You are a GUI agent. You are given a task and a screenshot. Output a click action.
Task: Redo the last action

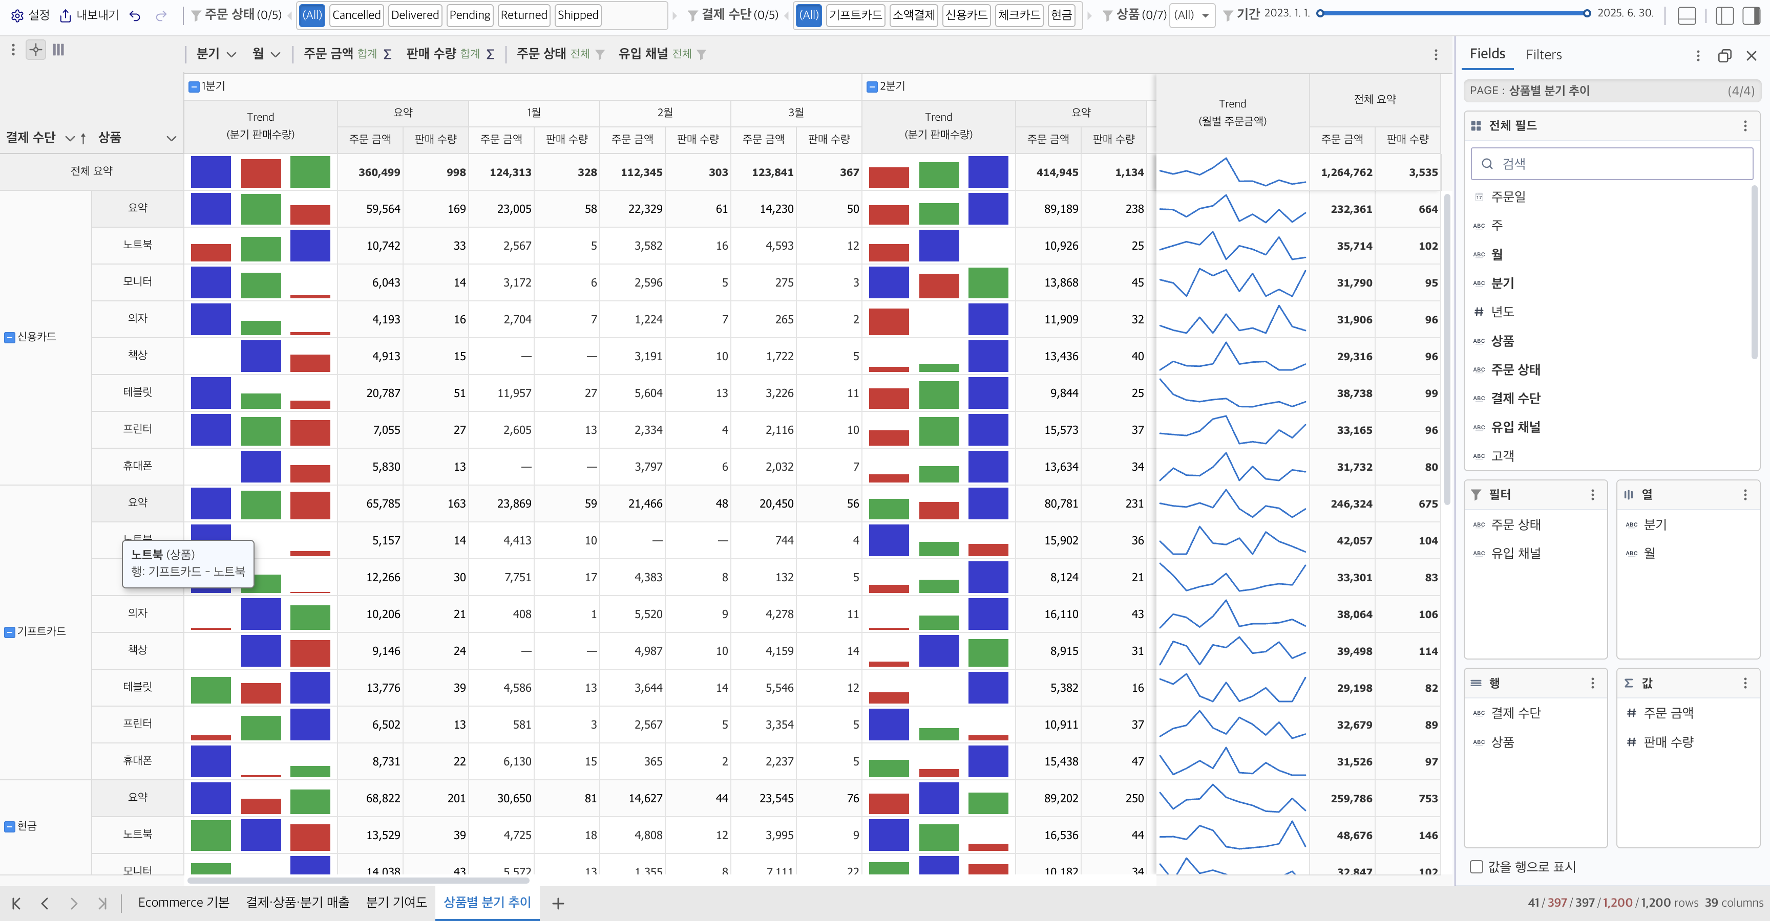pyautogui.click(x=161, y=15)
